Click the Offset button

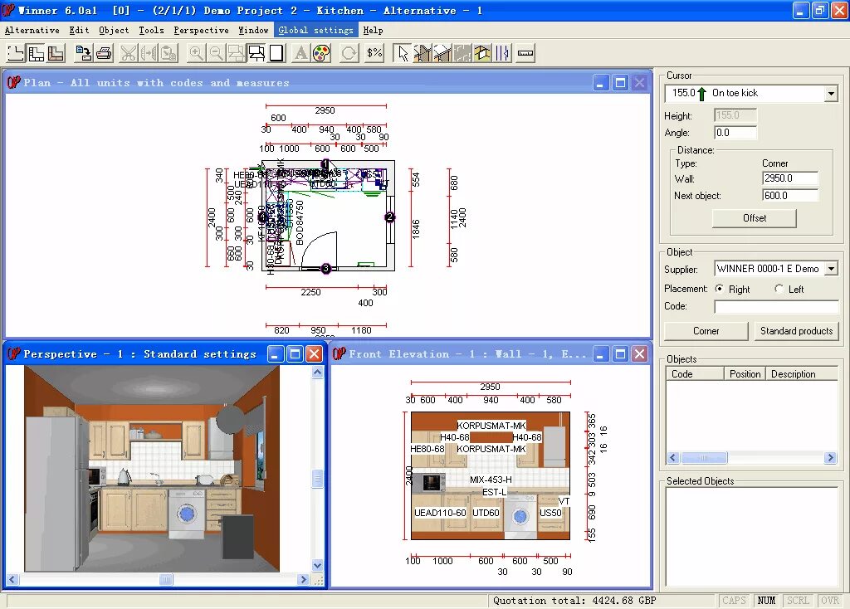(x=754, y=218)
